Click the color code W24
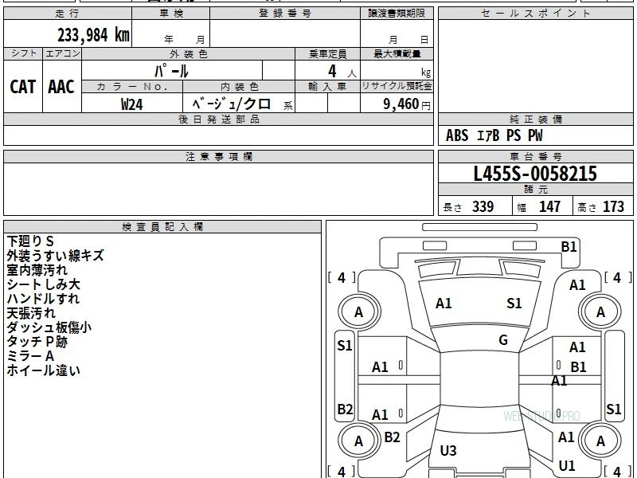 tap(132, 104)
